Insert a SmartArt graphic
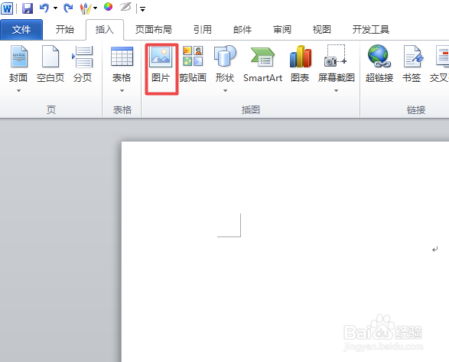The image size is (449, 362). click(x=262, y=64)
